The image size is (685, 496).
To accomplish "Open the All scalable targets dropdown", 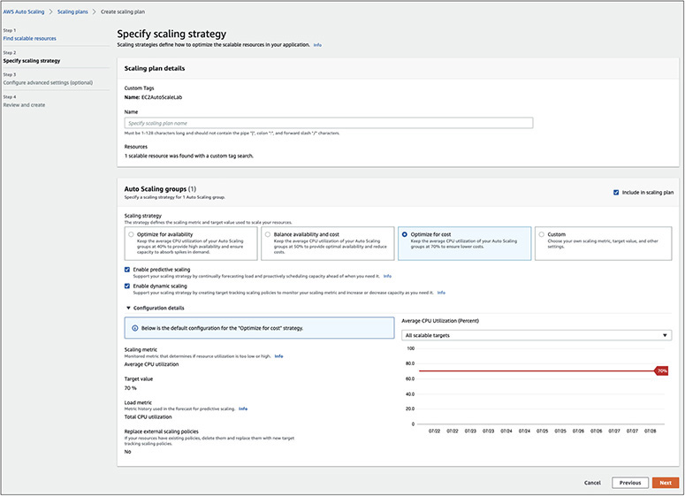I will pos(536,336).
